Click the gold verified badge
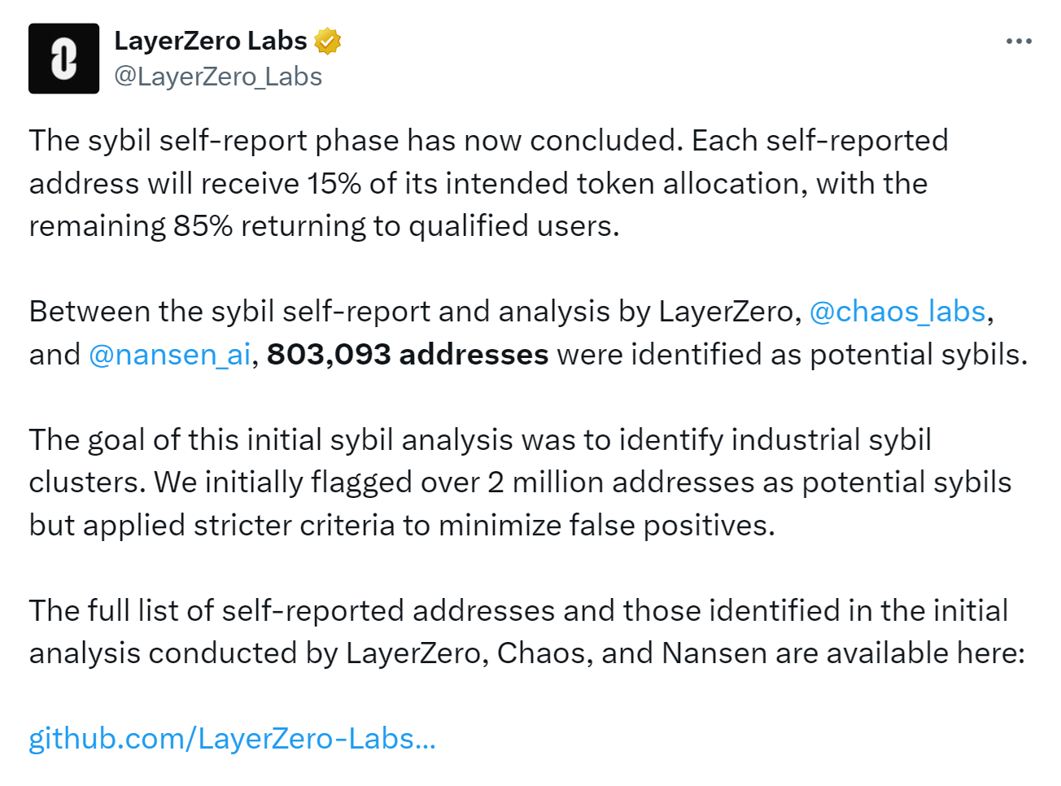1061x786 pixels. [327, 41]
